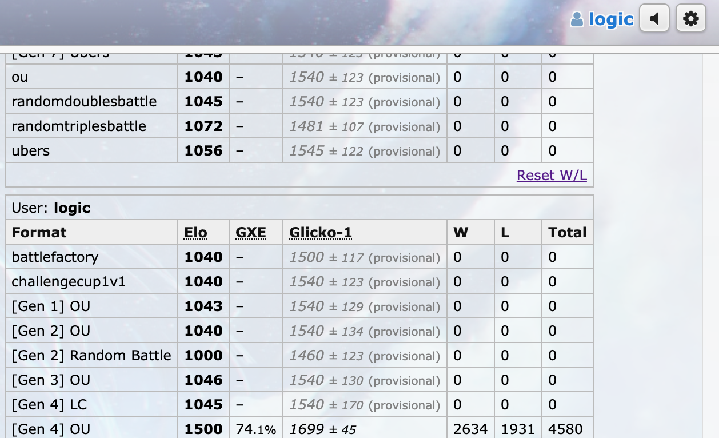This screenshot has width=719, height=438.
Task: Sort ratings by the GXE column
Action: pyautogui.click(x=250, y=232)
